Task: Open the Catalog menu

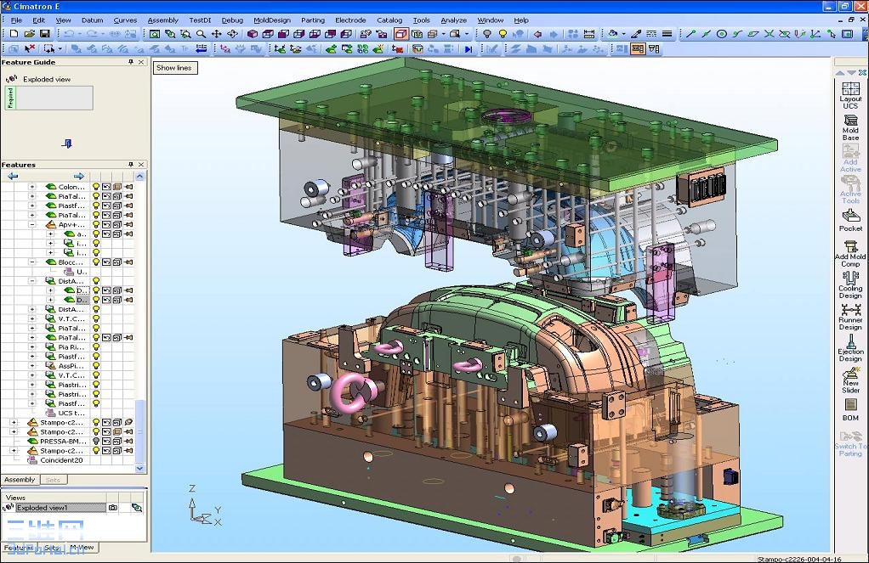Action: [x=389, y=20]
